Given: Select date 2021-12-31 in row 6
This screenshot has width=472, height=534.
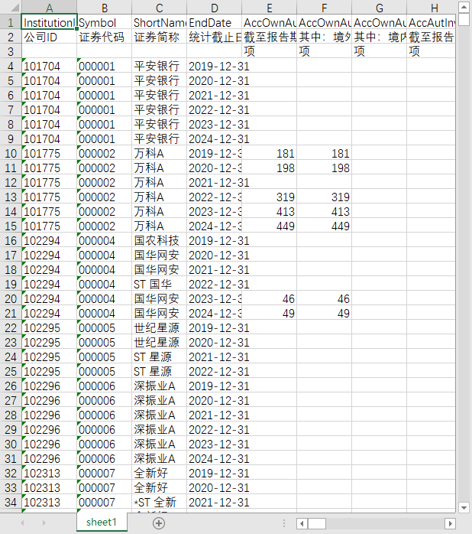Looking at the screenshot, I should [x=215, y=95].
